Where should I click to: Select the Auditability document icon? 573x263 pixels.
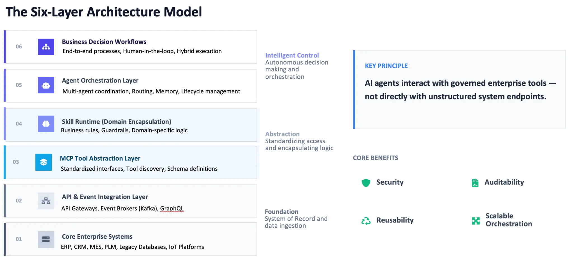point(475,183)
